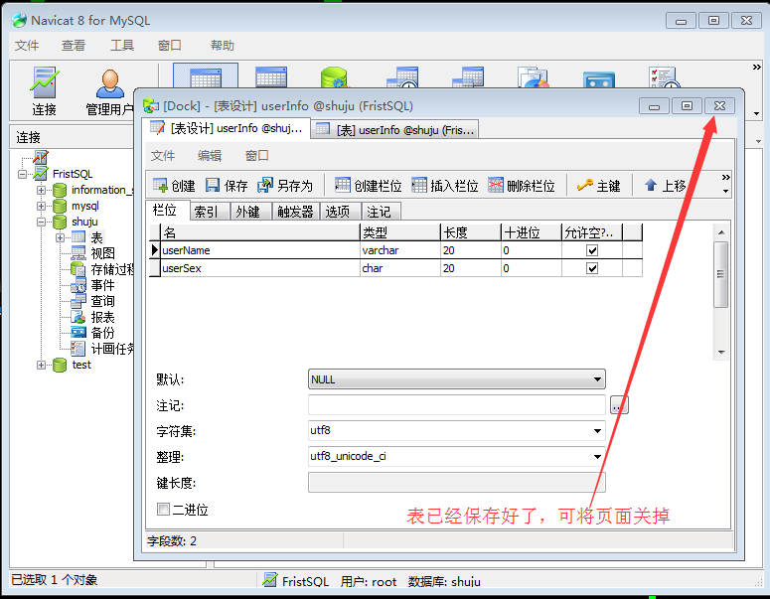Open the 连接 connection tool in main toolbar

(x=44, y=91)
